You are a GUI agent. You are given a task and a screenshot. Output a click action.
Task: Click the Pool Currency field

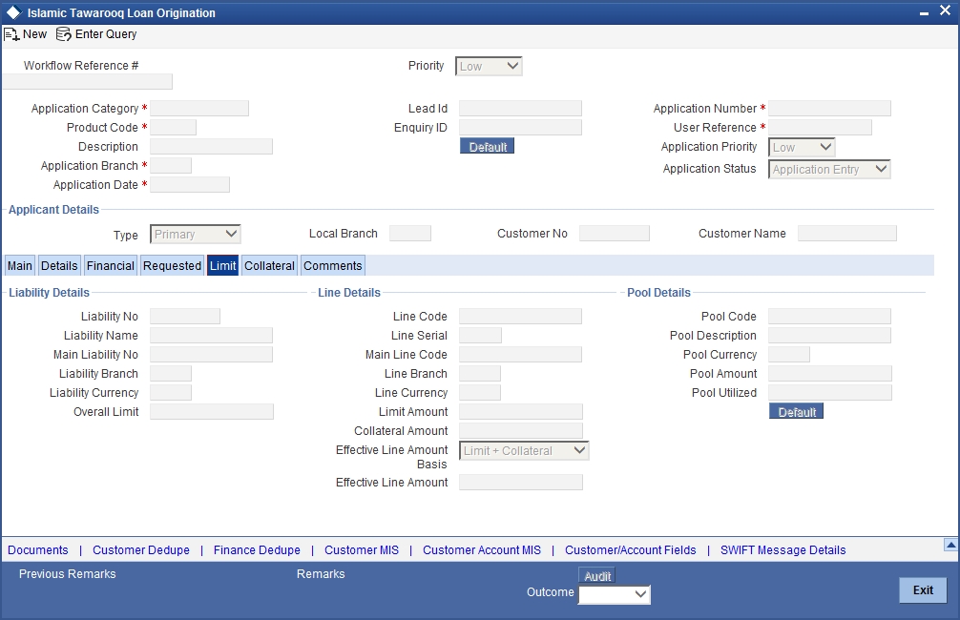click(789, 355)
